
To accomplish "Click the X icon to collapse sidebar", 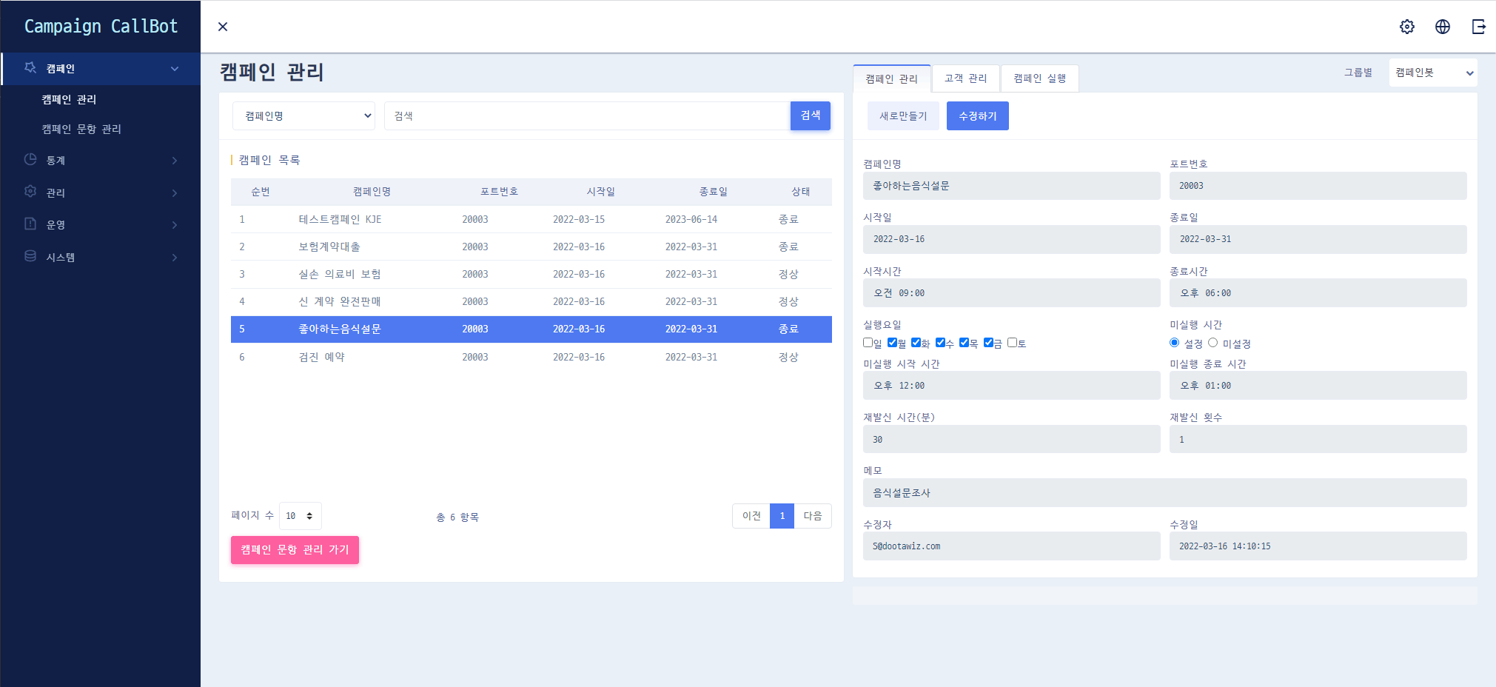I will tap(223, 27).
